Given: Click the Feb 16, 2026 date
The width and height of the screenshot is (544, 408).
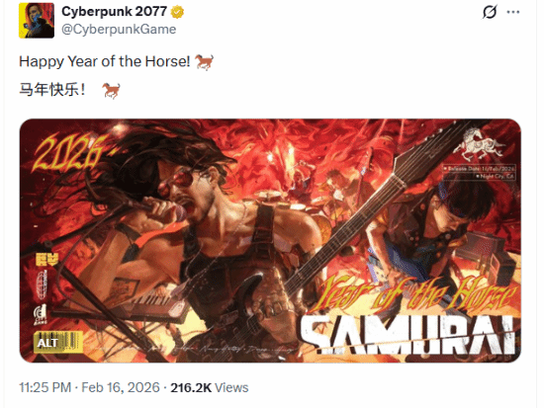Looking at the screenshot, I should click(x=121, y=387).
